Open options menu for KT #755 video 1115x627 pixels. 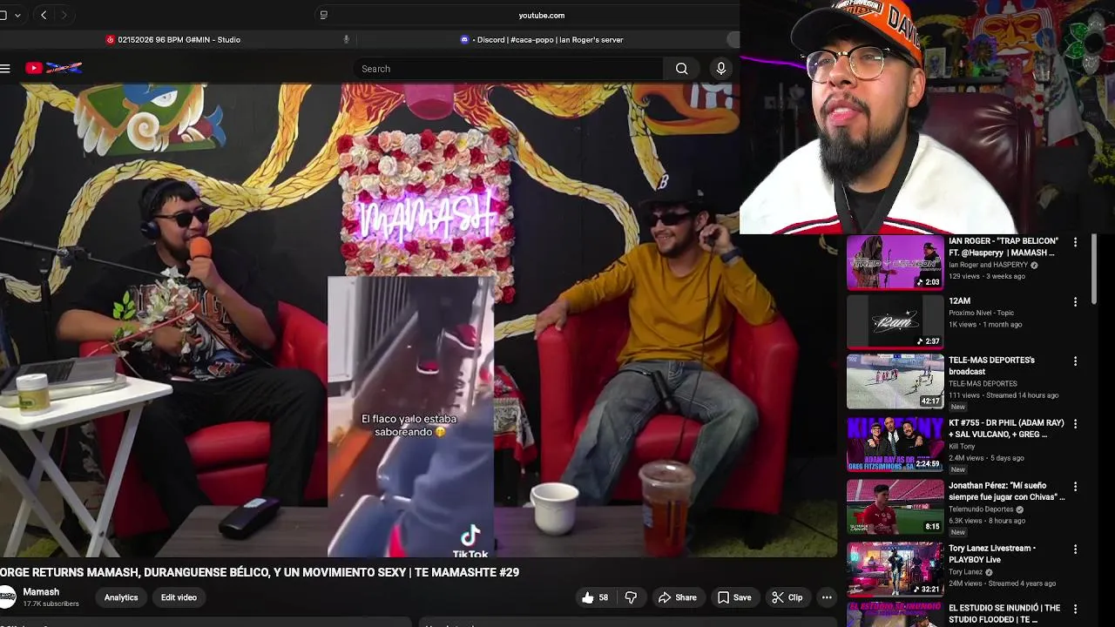(1075, 424)
